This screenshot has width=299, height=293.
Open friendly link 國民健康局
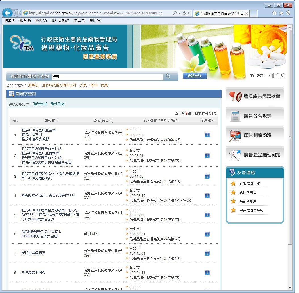click(248, 193)
